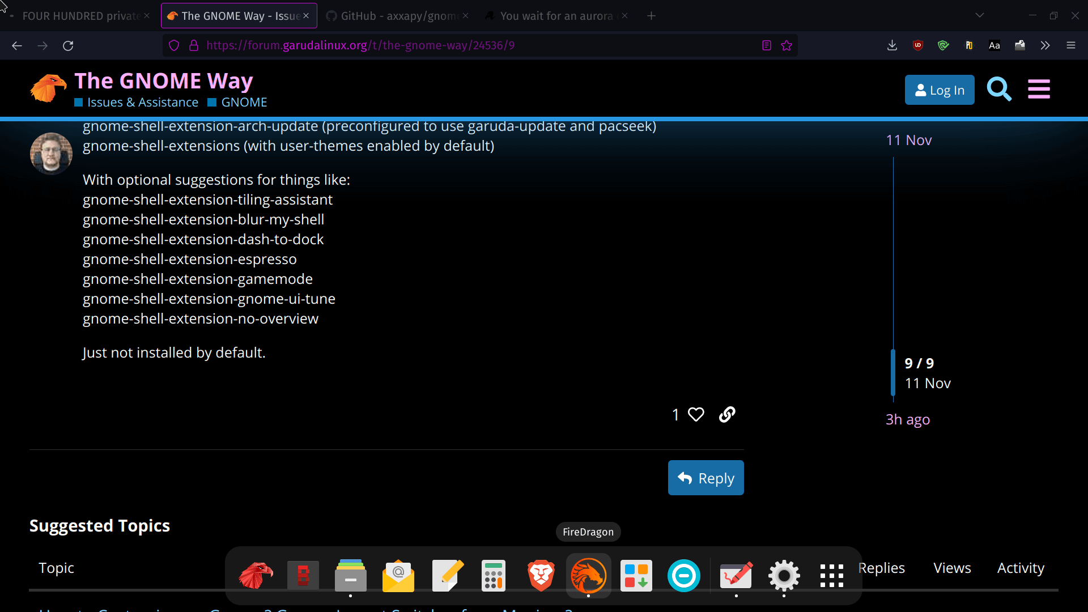Copy post link via chain icon
This screenshot has height=612, width=1088.
click(727, 415)
